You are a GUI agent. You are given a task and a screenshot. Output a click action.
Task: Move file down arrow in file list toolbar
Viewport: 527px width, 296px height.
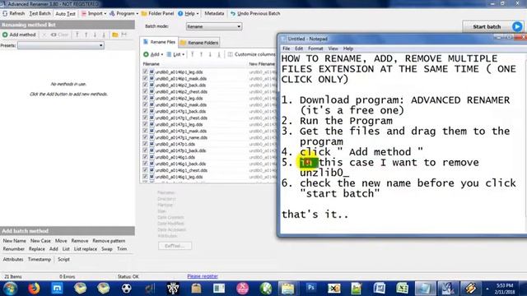[210, 54]
